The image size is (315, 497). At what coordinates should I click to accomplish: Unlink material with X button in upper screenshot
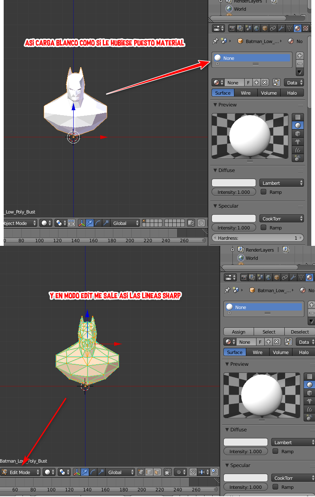(265, 82)
